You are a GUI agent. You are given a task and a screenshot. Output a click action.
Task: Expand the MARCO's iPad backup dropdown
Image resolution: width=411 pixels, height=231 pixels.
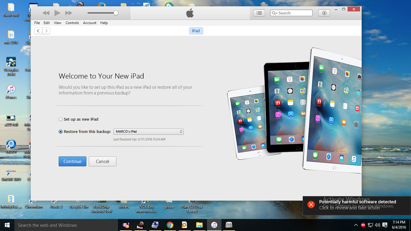[148, 132]
